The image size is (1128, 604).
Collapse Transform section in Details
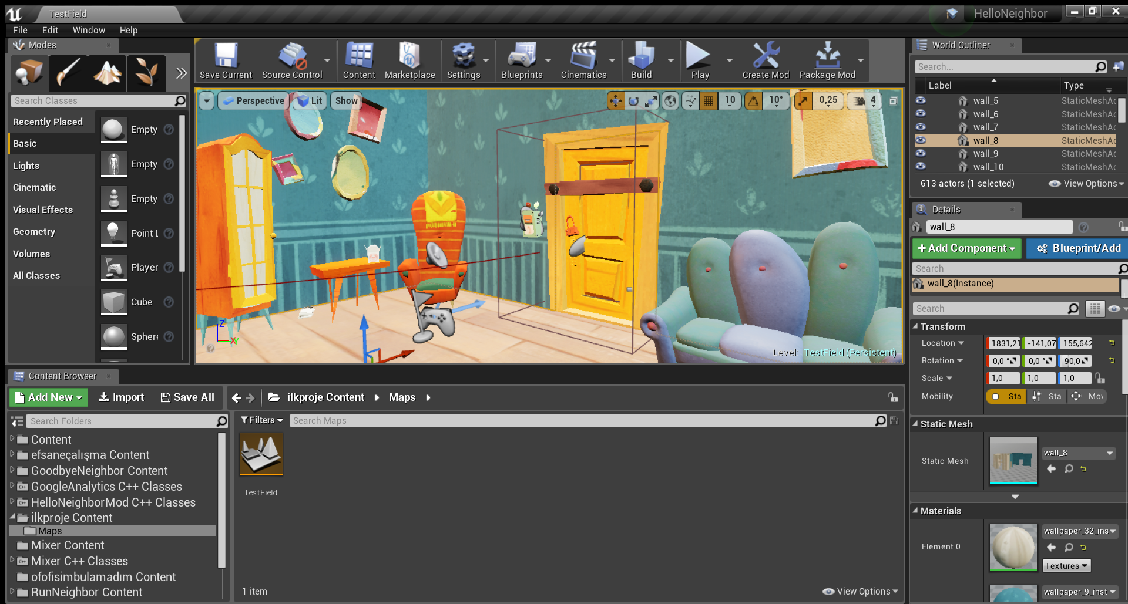click(x=915, y=326)
